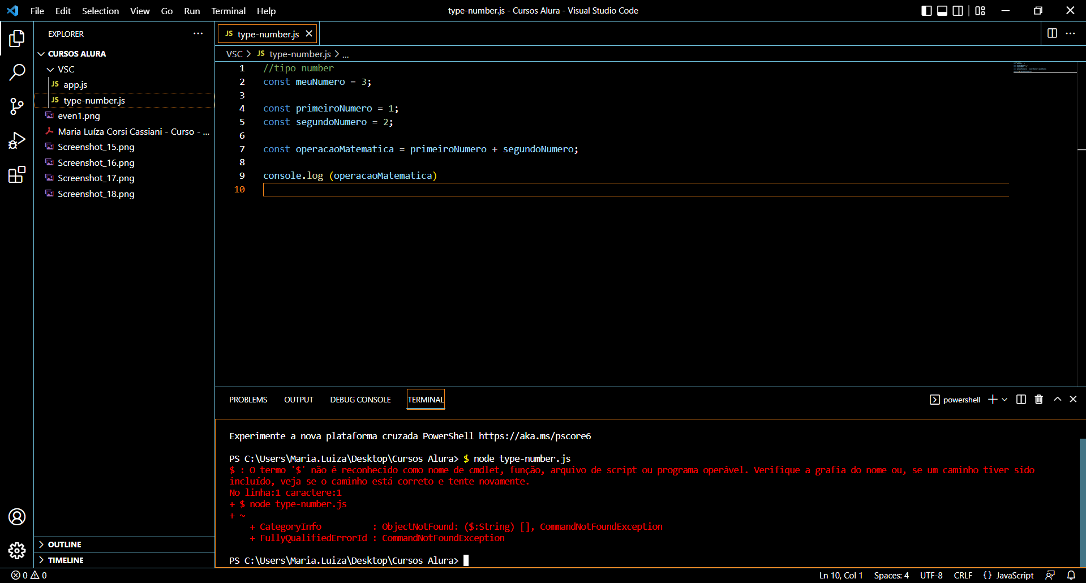Click the feedback icon in status bar
The height and width of the screenshot is (583, 1086).
coord(1050,575)
